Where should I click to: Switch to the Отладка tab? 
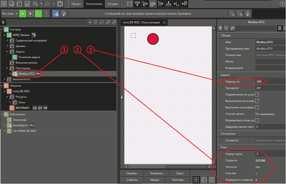pos(112,4)
